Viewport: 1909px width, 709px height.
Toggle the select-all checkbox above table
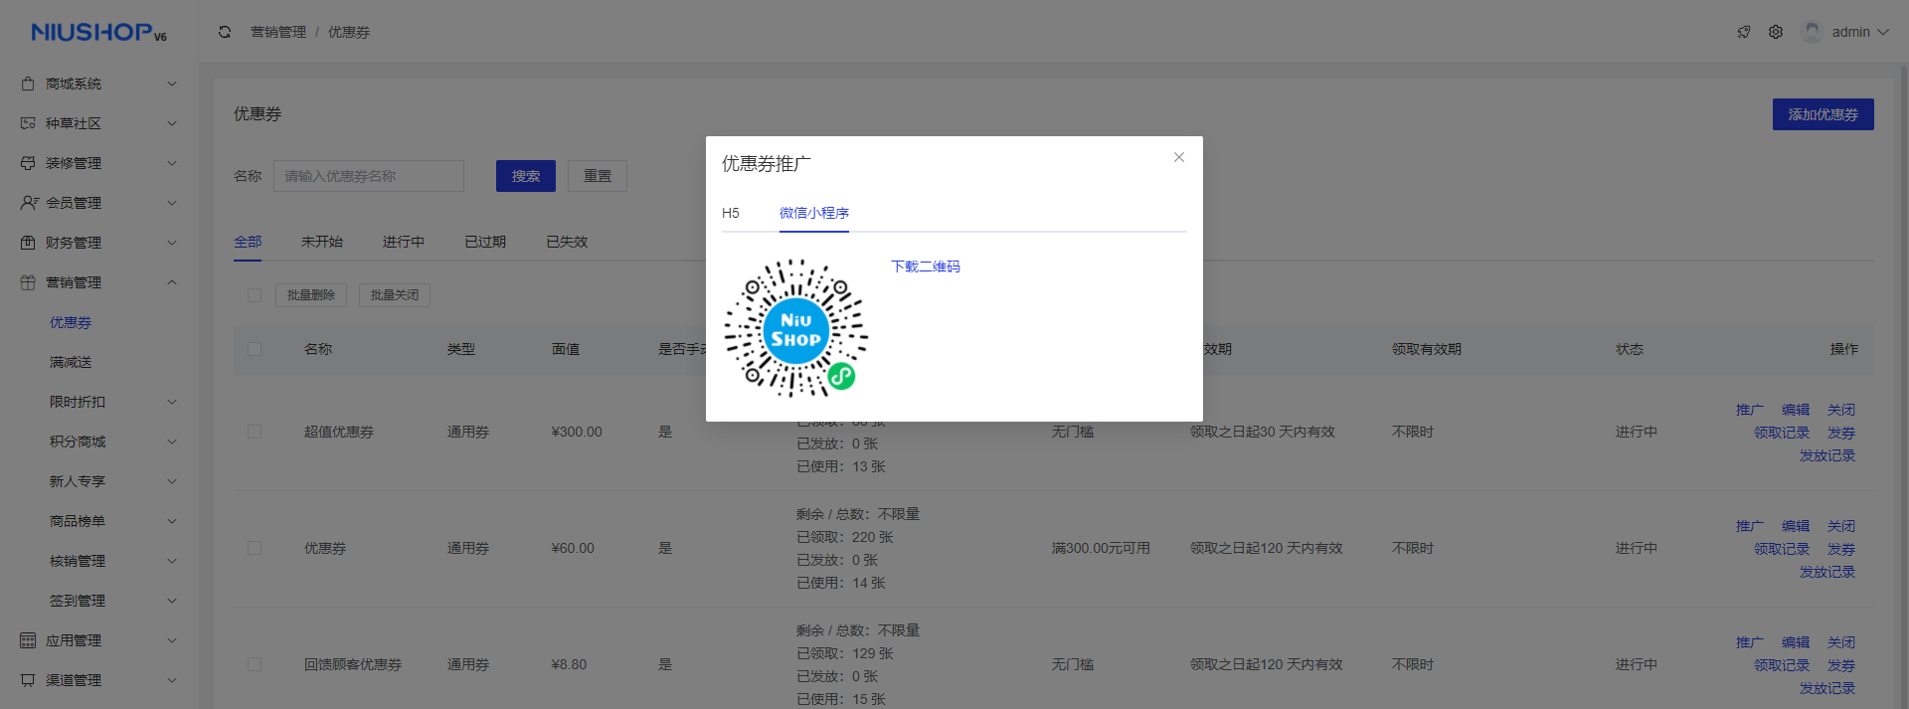tap(255, 295)
